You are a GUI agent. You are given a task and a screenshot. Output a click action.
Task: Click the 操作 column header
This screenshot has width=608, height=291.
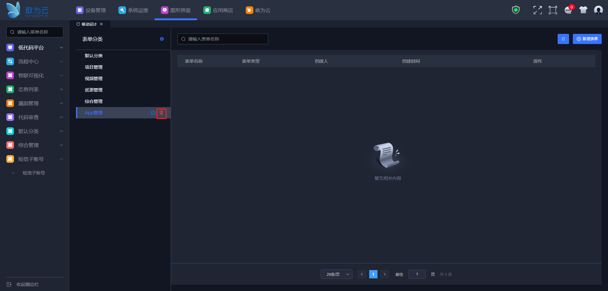pos(538,61)
